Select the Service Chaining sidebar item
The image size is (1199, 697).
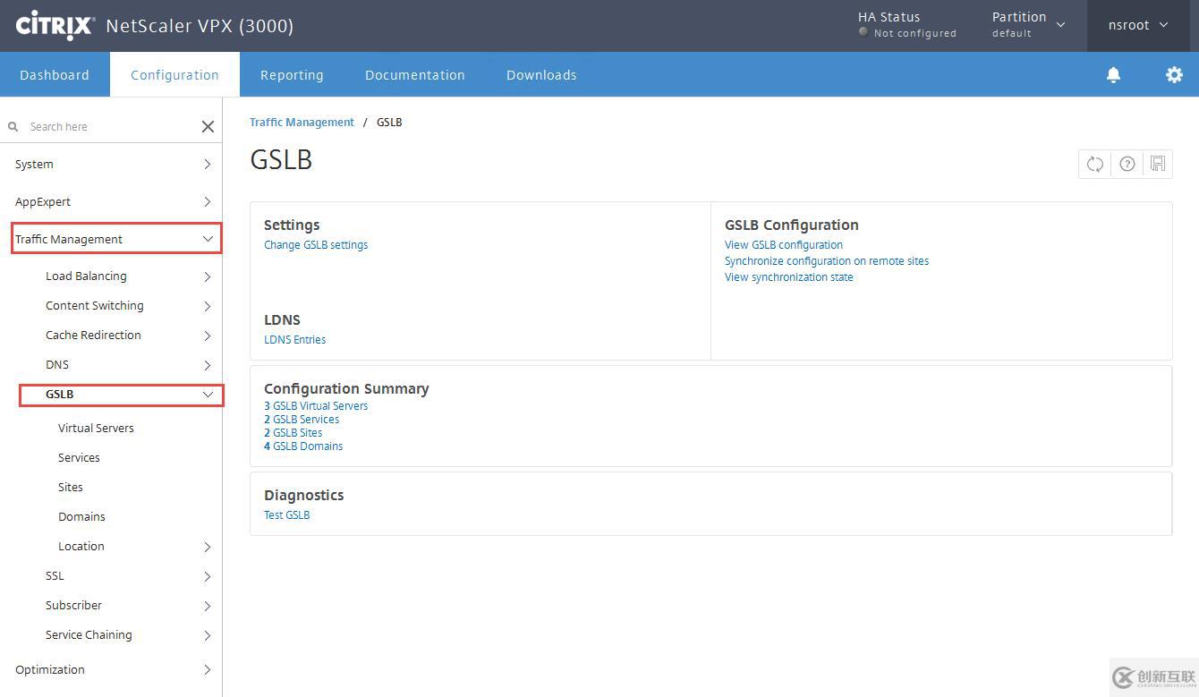click(89, 635)
